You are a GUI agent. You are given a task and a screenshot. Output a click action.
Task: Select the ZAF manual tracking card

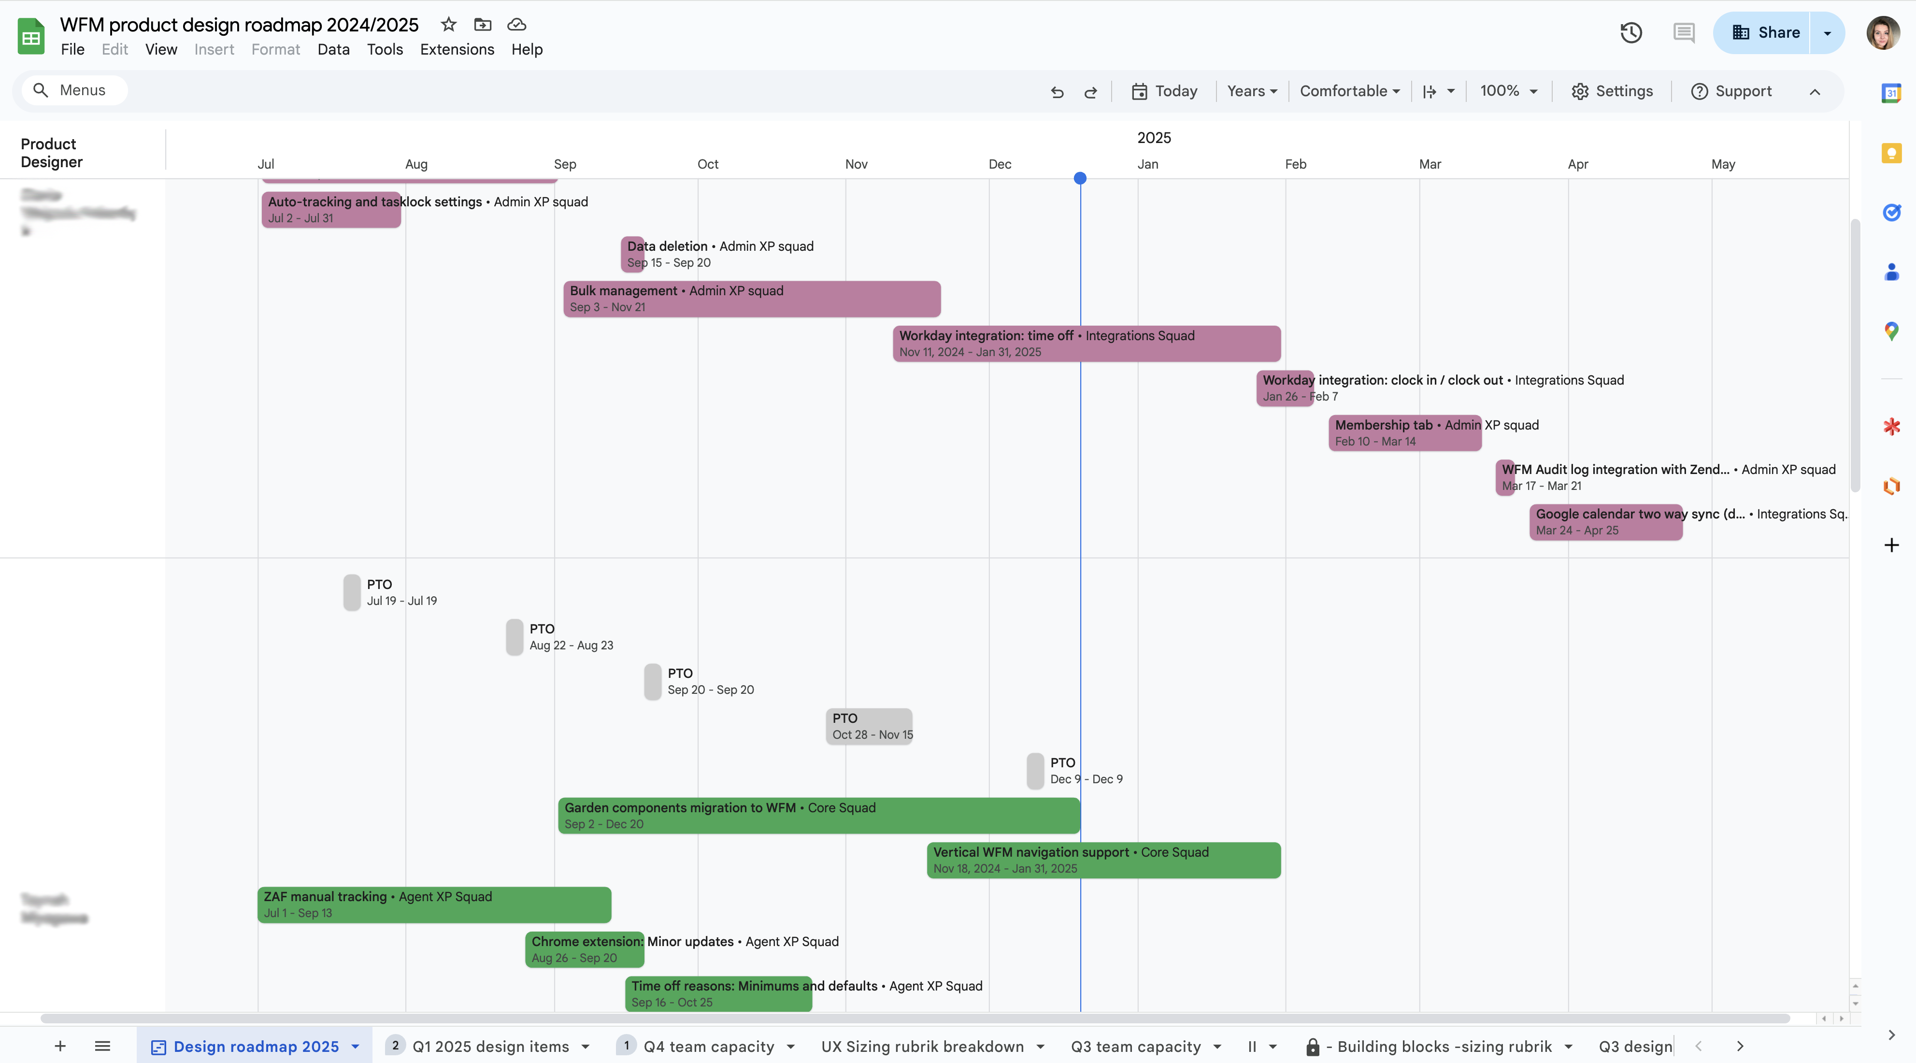tap(434, 905)
